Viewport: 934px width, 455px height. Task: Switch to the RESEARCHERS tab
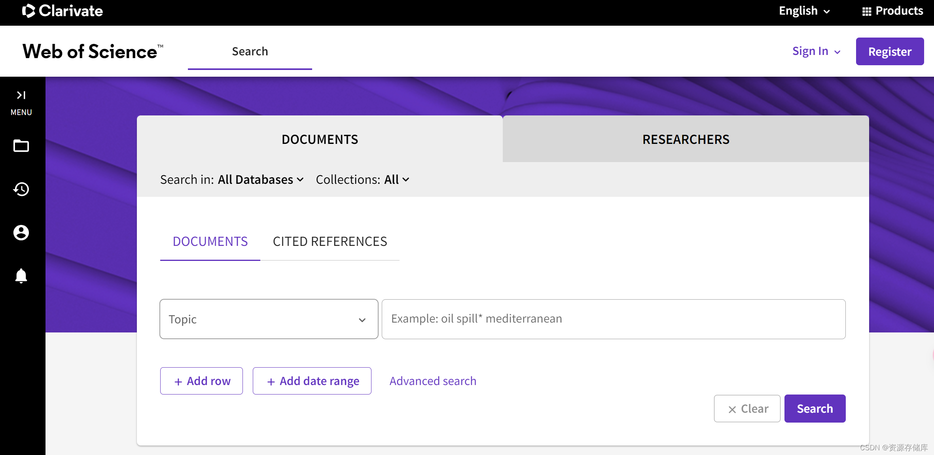point(686,139)
